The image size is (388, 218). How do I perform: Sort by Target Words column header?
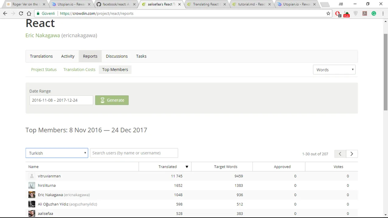(226, 167)
